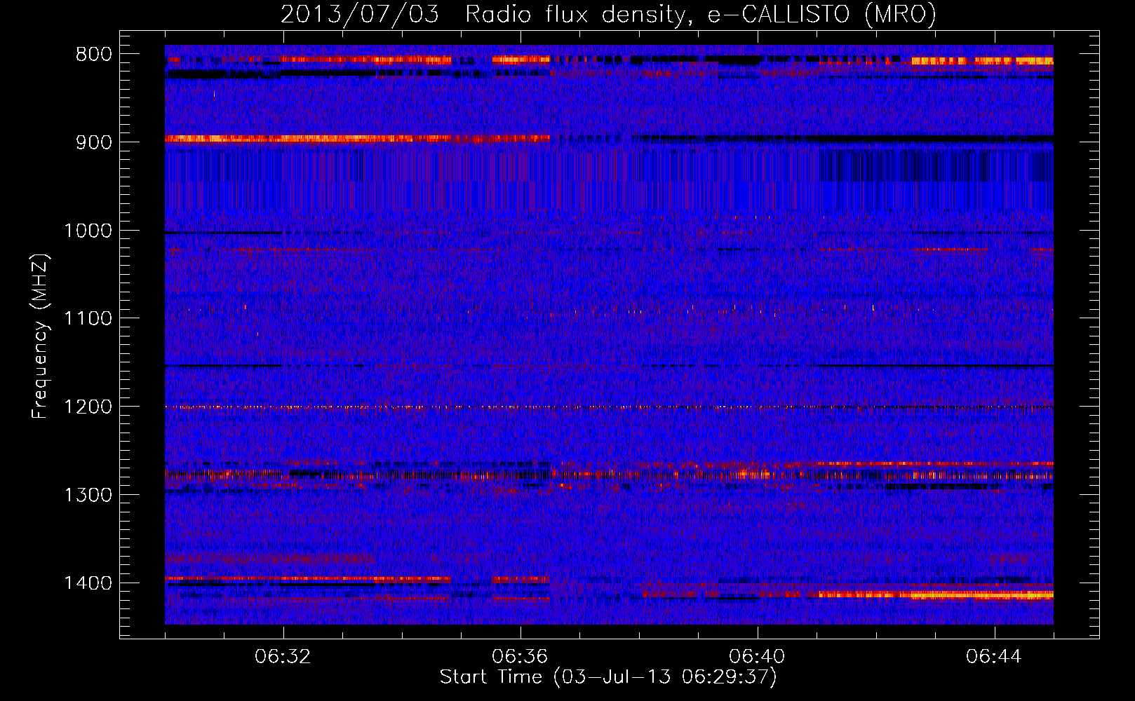Click the 06:44 time tick label

995,657
